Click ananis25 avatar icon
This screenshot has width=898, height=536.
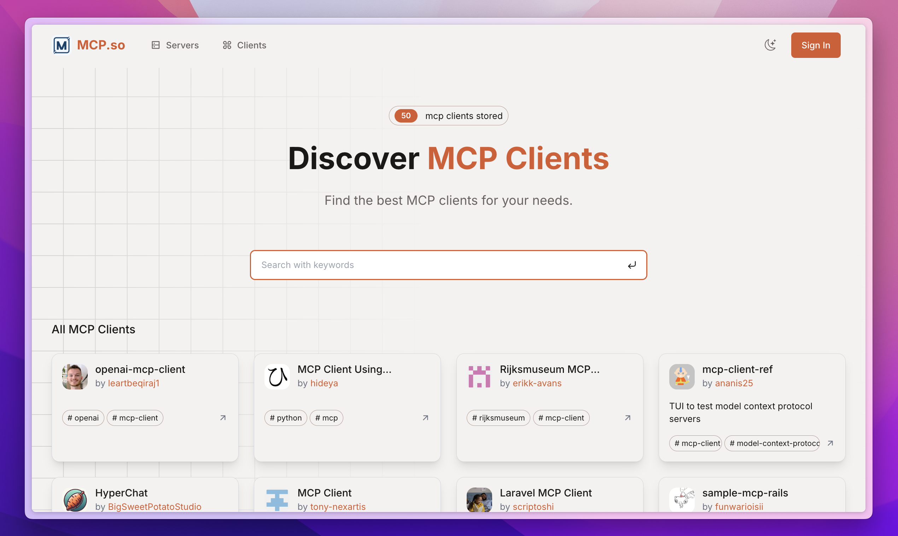(681, 376)
